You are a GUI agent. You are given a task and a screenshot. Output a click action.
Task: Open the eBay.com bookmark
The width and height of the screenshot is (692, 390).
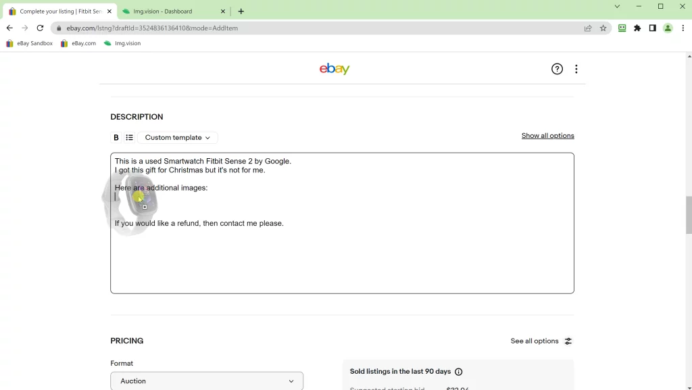tap(78, 43)
